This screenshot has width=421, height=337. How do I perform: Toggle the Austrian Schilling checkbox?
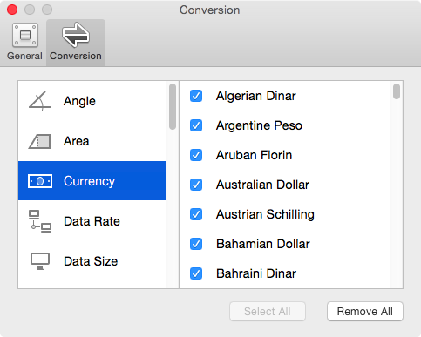tap(196, 214)
